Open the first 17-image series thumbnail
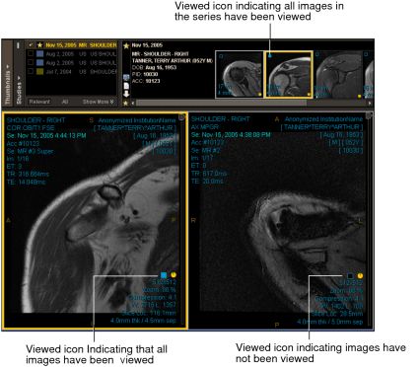 point(240,74)
